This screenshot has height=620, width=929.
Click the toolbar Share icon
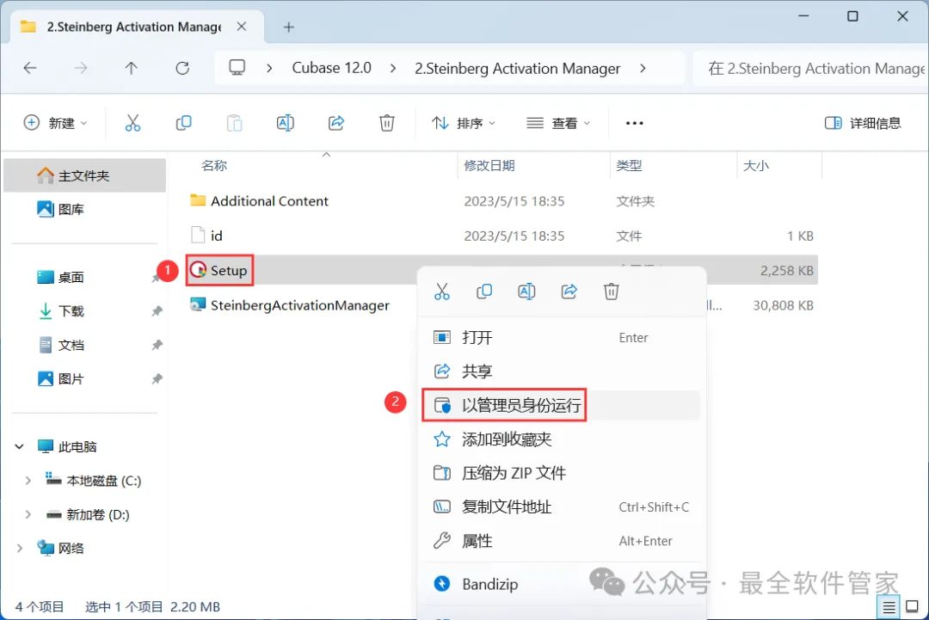pyautogui.click(x=336, y=123)
